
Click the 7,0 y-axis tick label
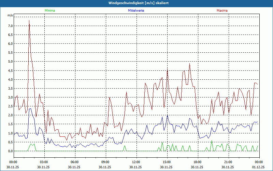pos(10,26)
